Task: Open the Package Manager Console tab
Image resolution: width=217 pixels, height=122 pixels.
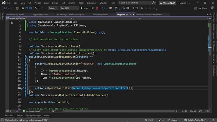Action: [x=37, y=115]
